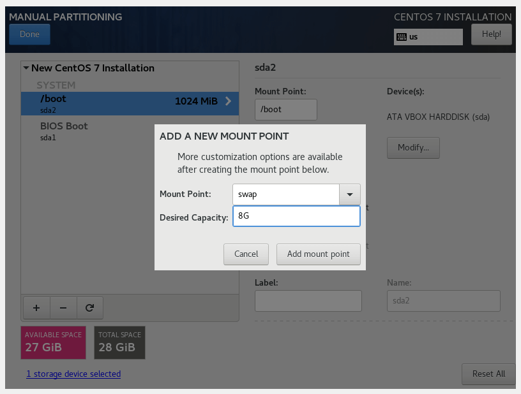
Task: Open the Mount Point dropdown arrow
Action: pos(349,194)
